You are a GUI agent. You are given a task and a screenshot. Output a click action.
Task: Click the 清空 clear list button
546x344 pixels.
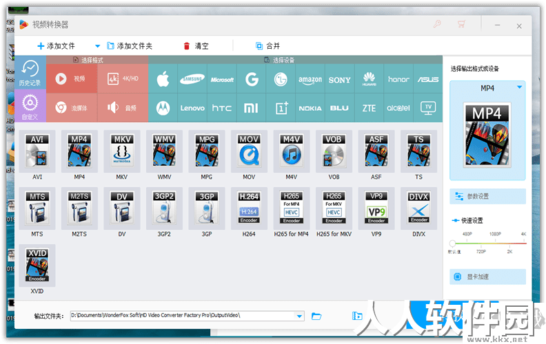point(196,46)
